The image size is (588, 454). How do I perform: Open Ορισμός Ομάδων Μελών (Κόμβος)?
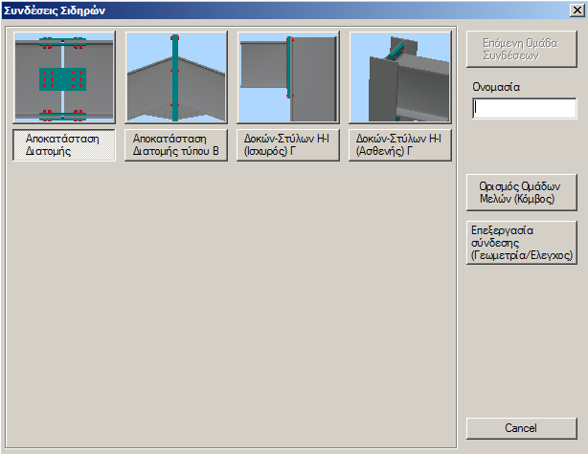(x=522, y=192)
